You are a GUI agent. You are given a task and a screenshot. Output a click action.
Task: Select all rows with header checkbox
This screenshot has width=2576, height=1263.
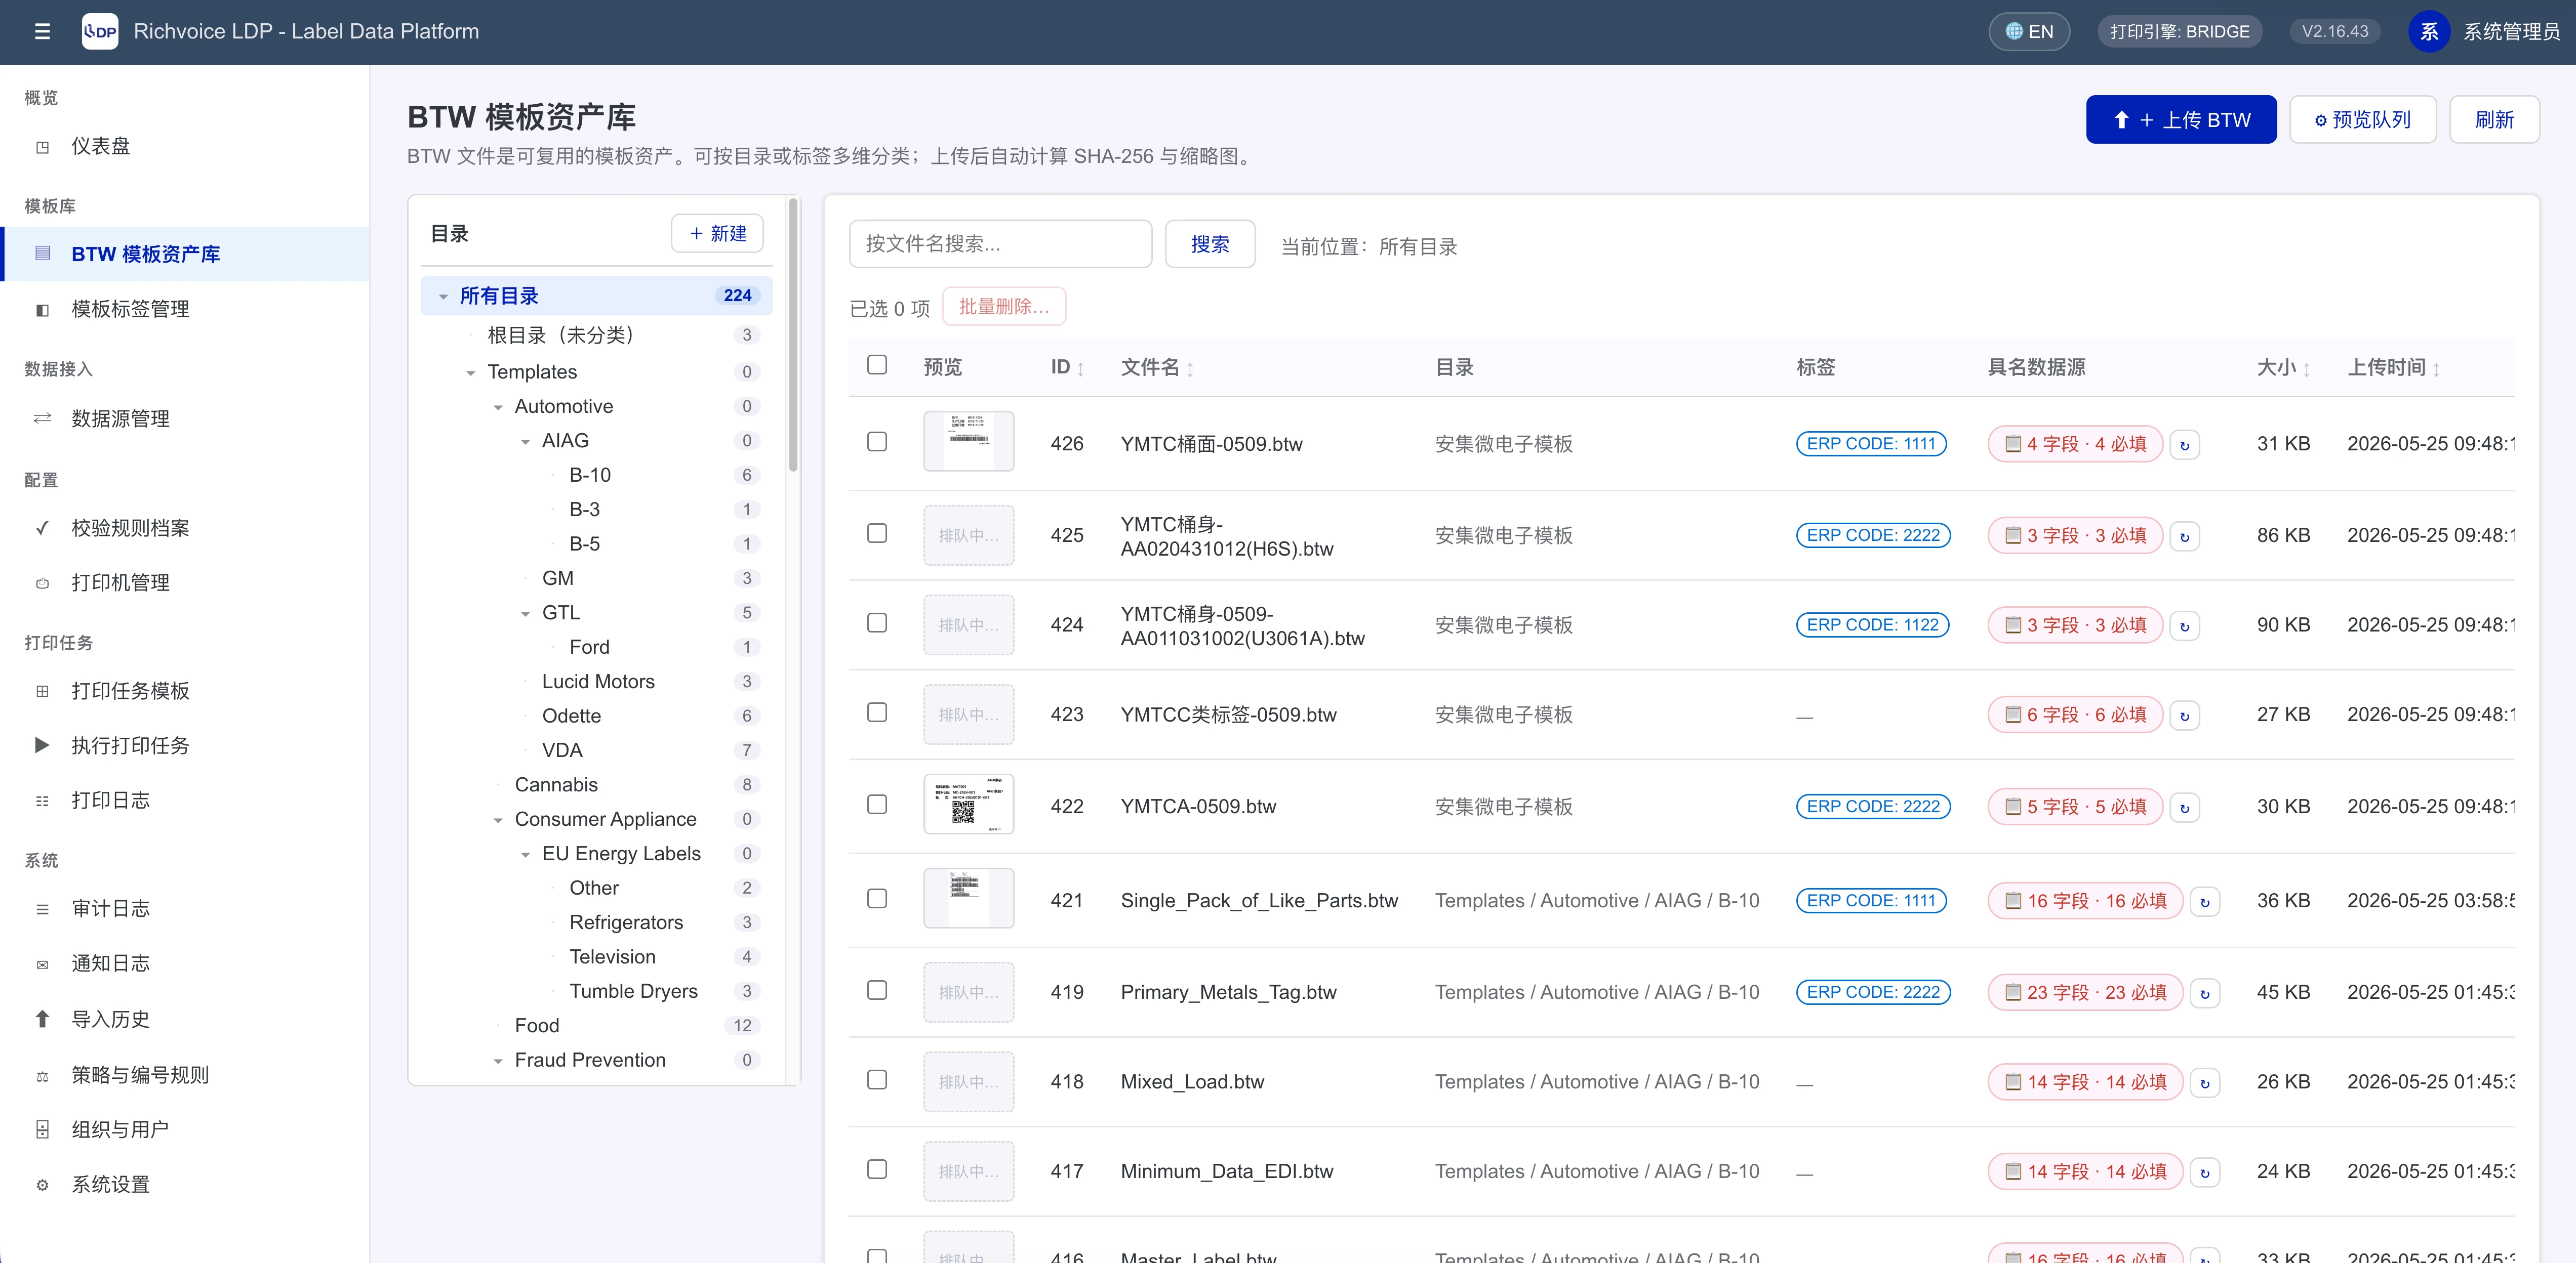pyautogui.click(x=877, y=365)
